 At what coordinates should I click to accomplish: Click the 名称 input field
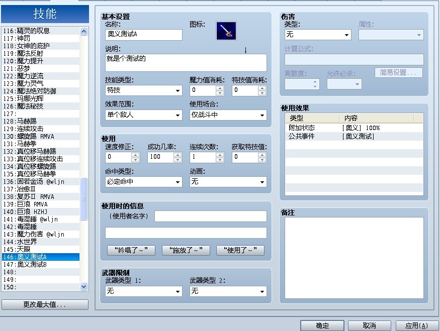click(143, 35)
